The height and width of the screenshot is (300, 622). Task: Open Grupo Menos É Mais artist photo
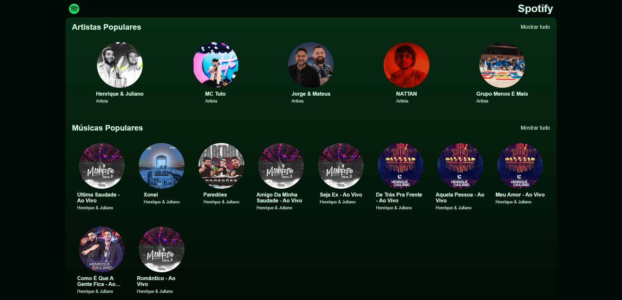click(502, 65)
